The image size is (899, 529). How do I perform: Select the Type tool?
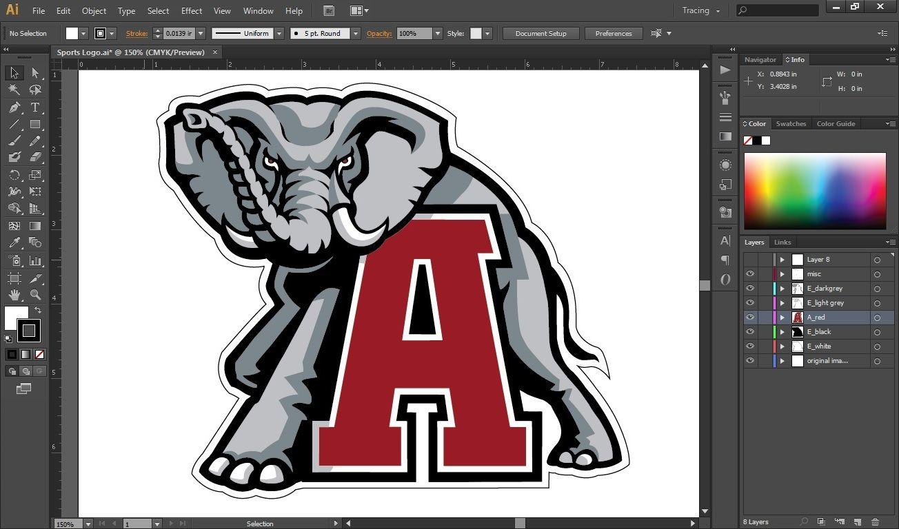pyautogui.click(x=35, y=107)
